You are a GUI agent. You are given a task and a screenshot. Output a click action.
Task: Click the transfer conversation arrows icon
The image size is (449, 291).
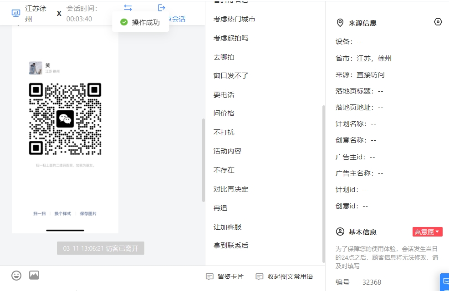128,8
